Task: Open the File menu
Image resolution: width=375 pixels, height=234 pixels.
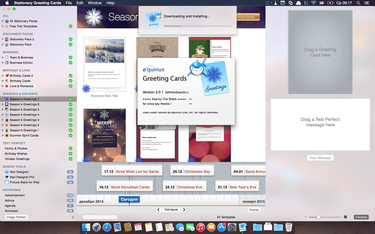Action: tap(69, 3)
